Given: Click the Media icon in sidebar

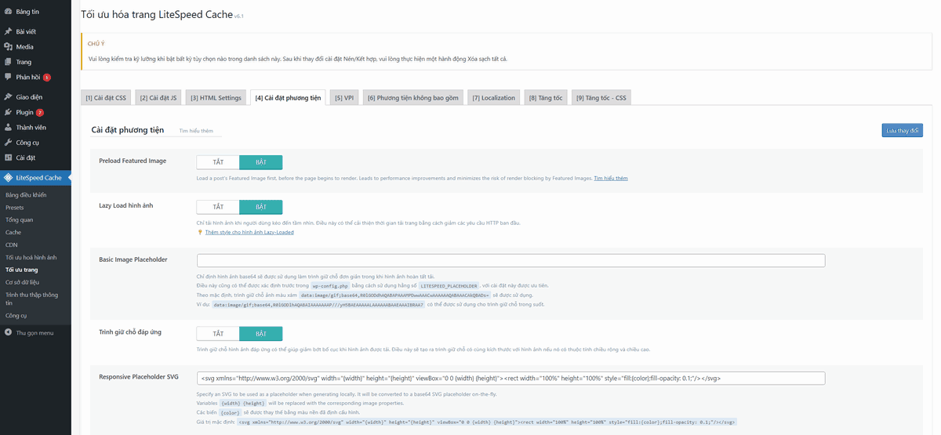Looking at the screenshot, I should pos(8,47).
